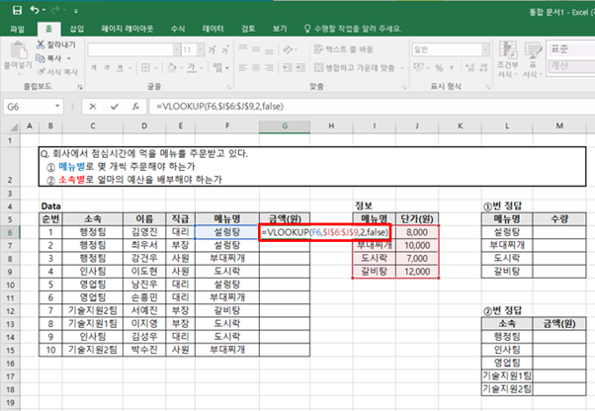
Task: Toggle bold formatting (가) button
Action: coord(94,68)
